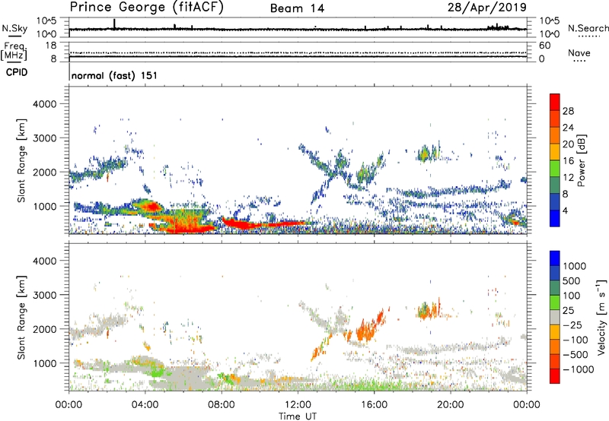
Task: Click the "N.Search" legend label
Action: (x=588, y=28)
